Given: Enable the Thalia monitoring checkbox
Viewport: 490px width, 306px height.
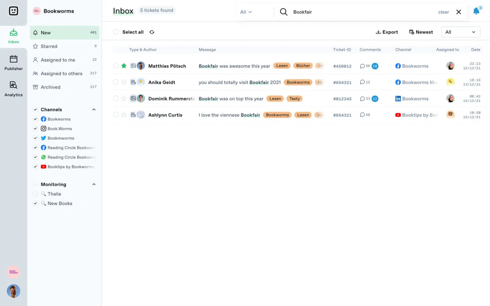Looking at the screenshot, I should 35,194.
